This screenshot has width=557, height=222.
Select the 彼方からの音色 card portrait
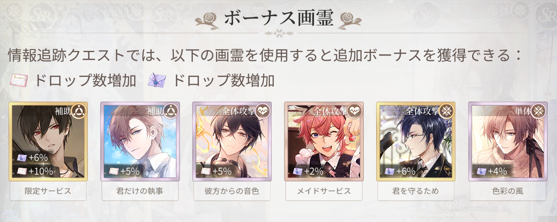point(232,141)
